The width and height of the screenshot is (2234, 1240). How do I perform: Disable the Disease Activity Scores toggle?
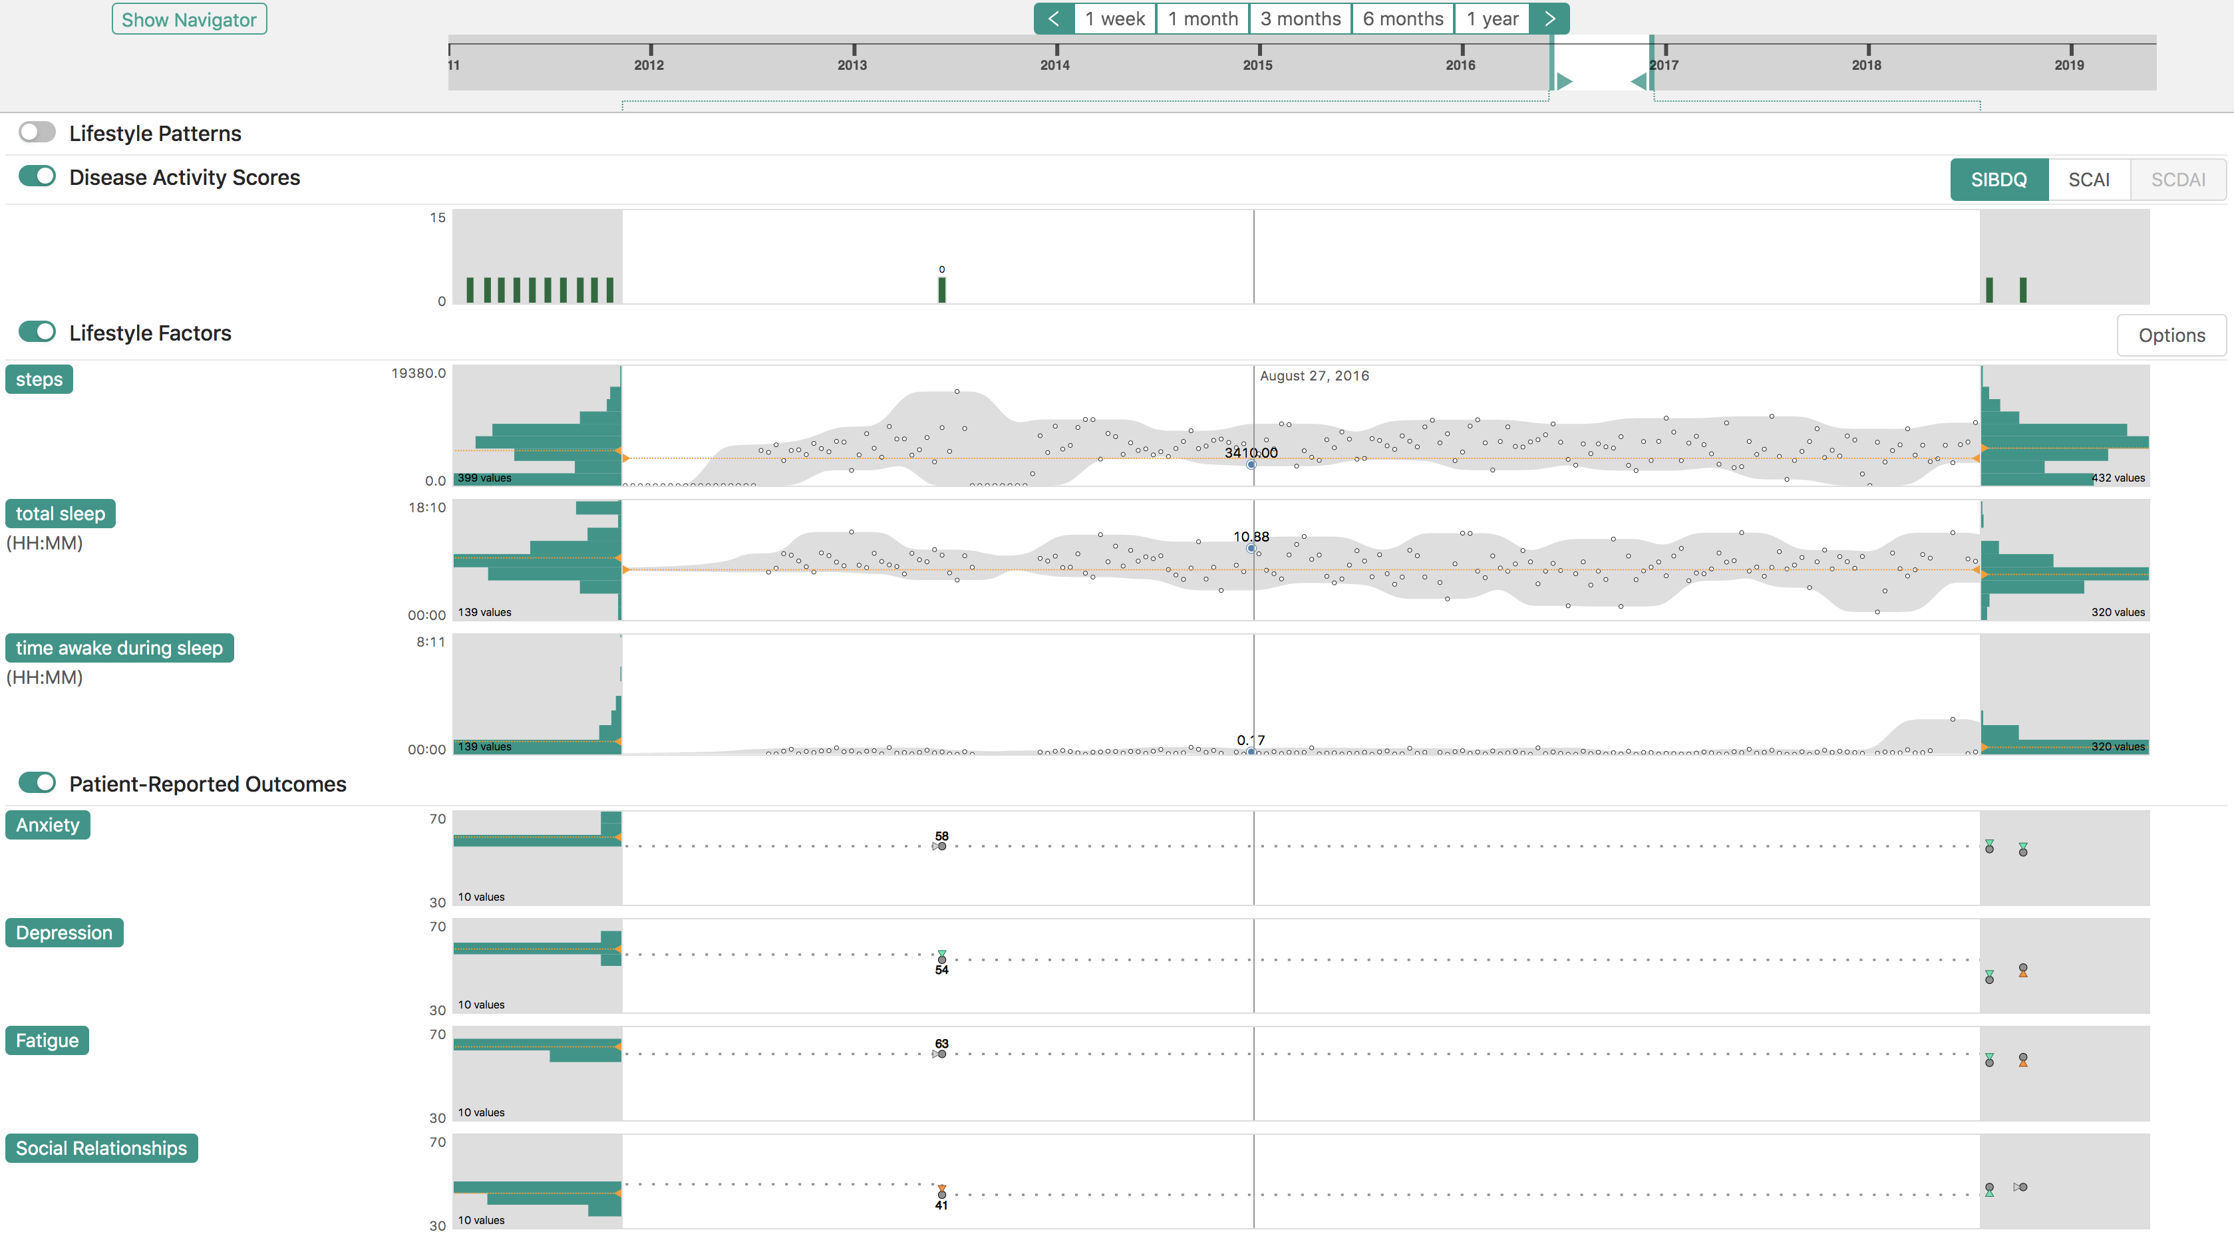(38, 176)
